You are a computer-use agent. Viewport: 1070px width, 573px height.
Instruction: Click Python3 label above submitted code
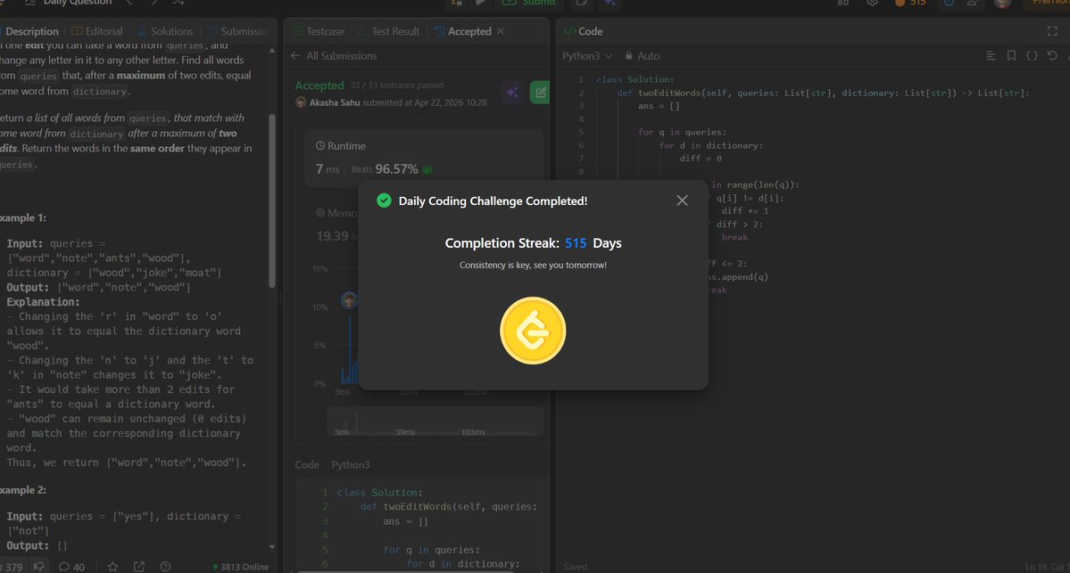351,464
